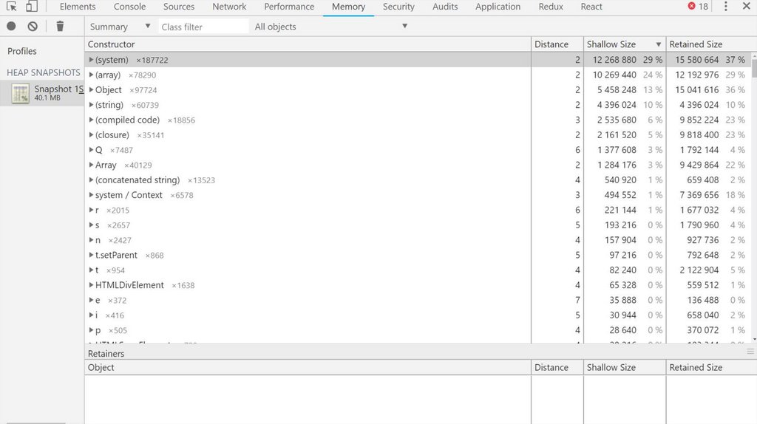Open the Security tab
The image size is (757, 424).
(398, 7)
